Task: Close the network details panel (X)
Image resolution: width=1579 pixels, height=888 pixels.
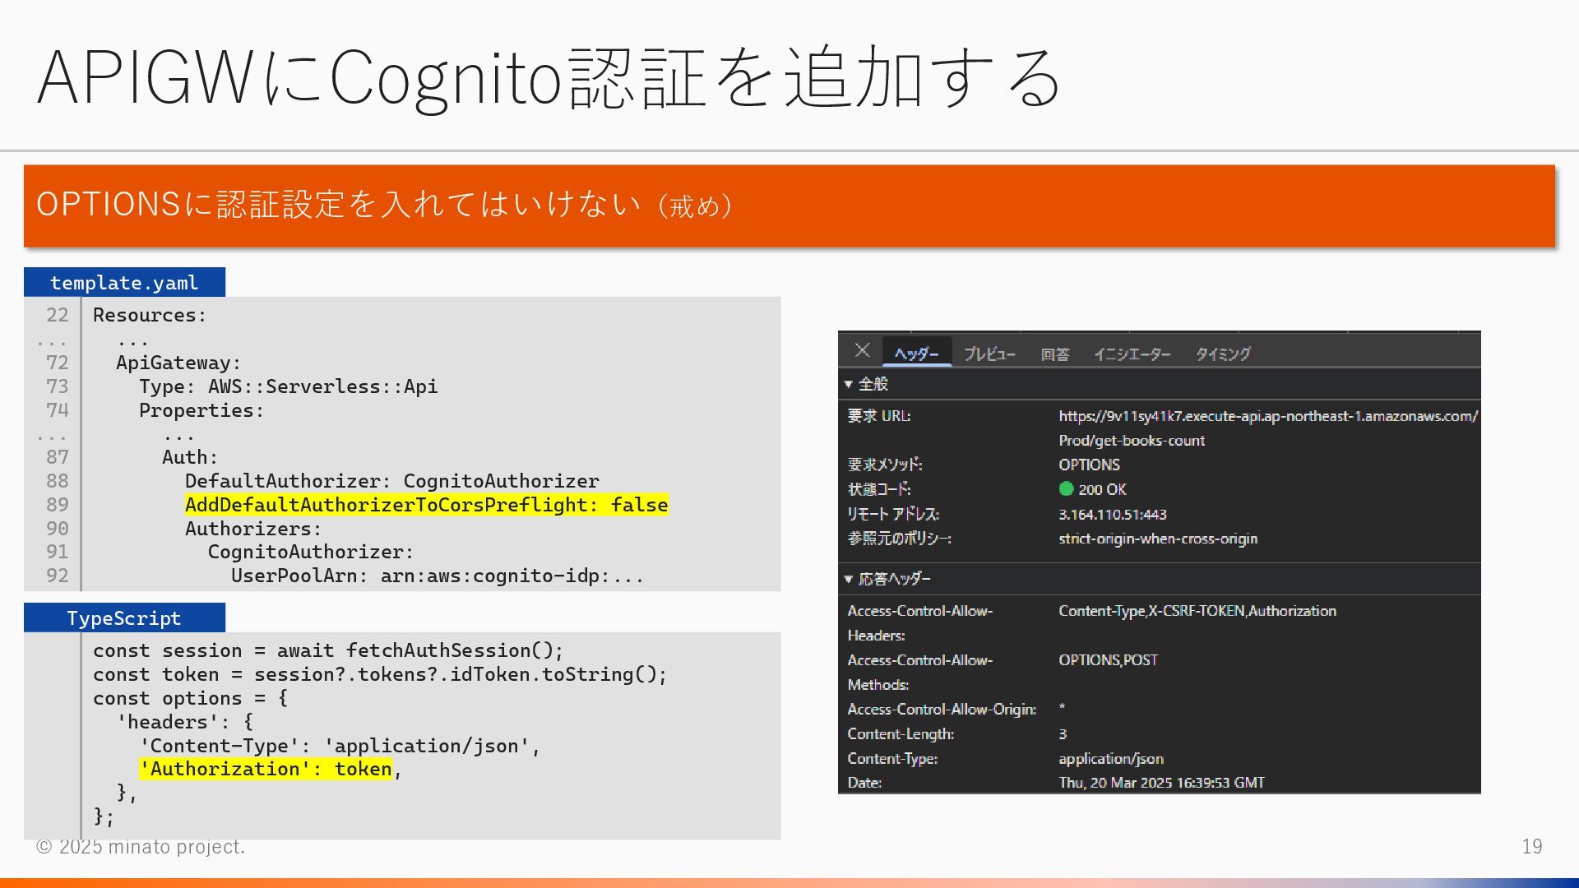Action: click(862, 350)
